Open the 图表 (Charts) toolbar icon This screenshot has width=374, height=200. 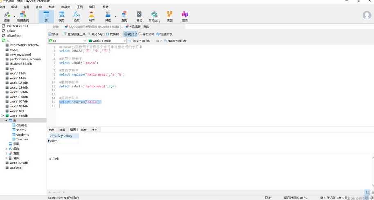[185, 16]
